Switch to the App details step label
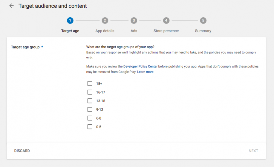 point(105,31)
